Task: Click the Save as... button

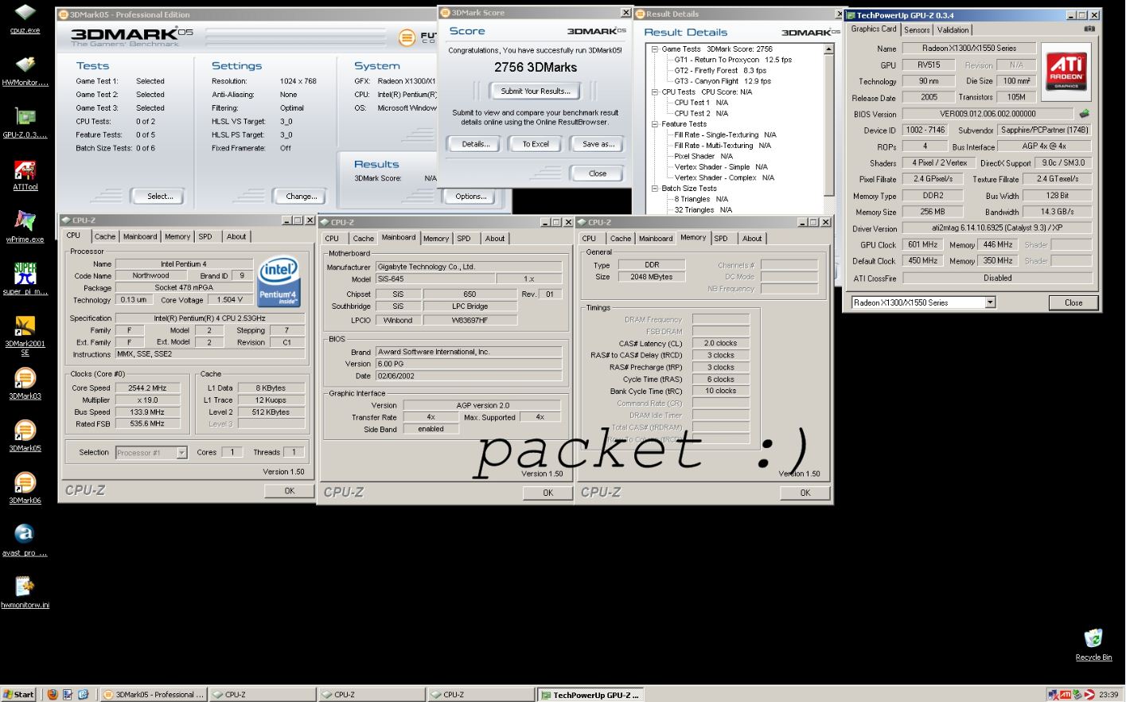Action: pyautogui.click(x=598, y=144)
